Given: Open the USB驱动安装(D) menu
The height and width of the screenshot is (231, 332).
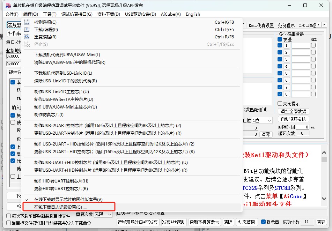Looking at the screenshot, I should pos(140,14).
